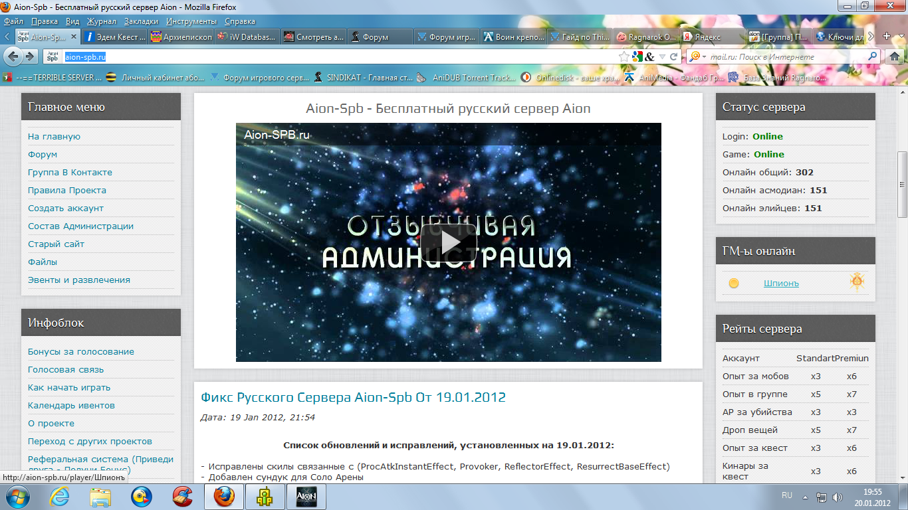Open the Закладки menu

tap(141, 21)
